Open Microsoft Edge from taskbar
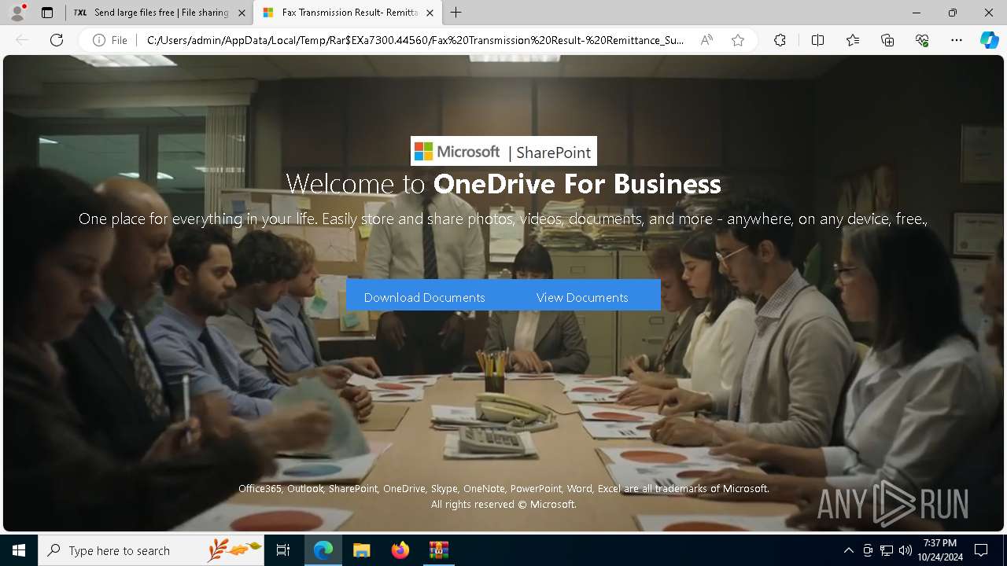 coord(323,550)
